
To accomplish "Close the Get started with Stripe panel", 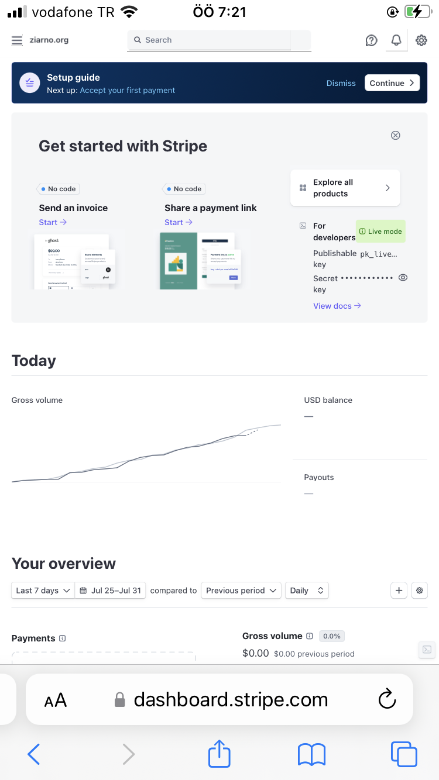I will pos(396,135).
